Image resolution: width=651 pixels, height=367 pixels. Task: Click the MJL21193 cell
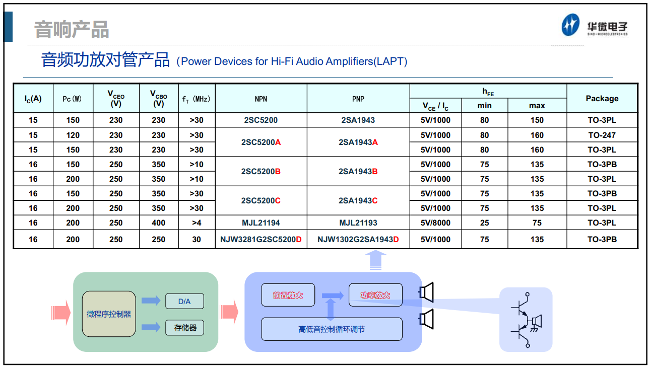coord(358,223)
